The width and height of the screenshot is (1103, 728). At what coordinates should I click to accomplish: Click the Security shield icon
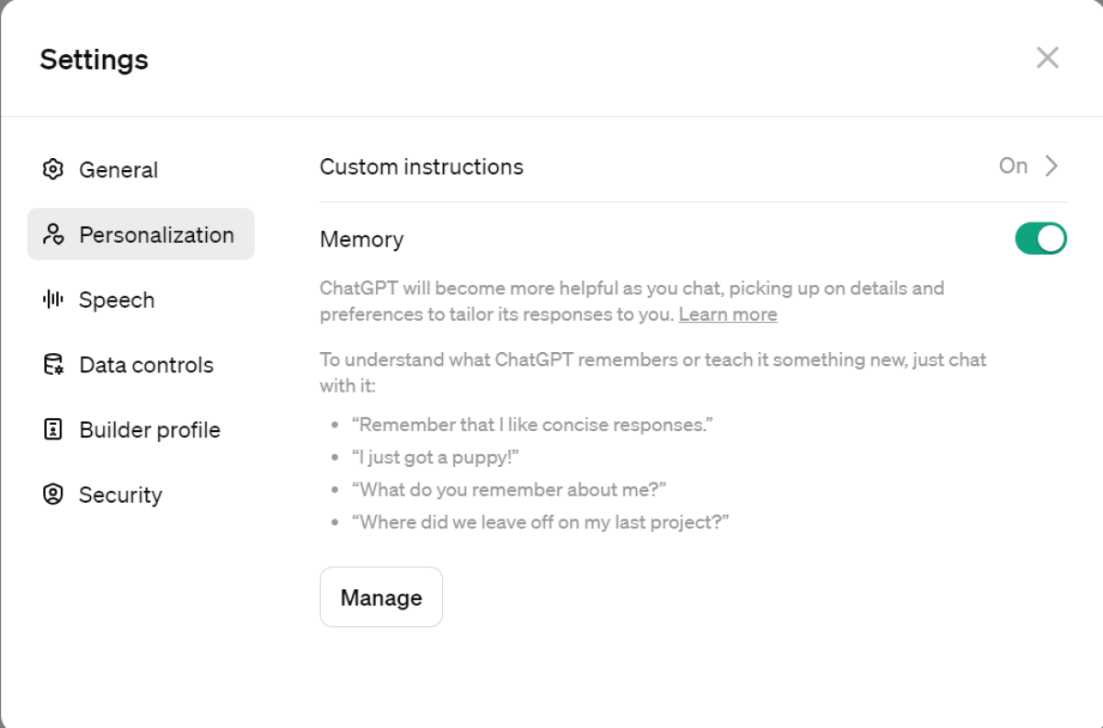coord(53,495)
